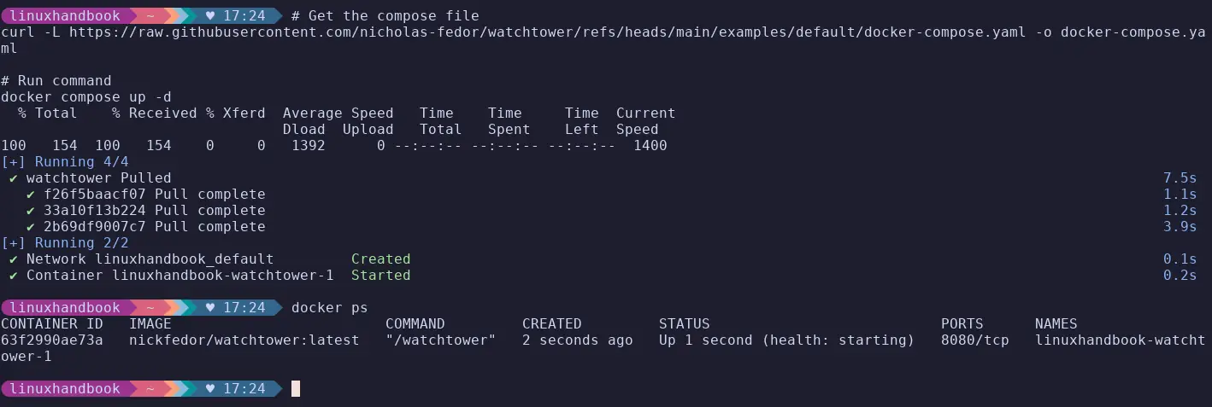
Task: Click the linuxhandbook segment of the top prompt
Action: click(65, 15)
